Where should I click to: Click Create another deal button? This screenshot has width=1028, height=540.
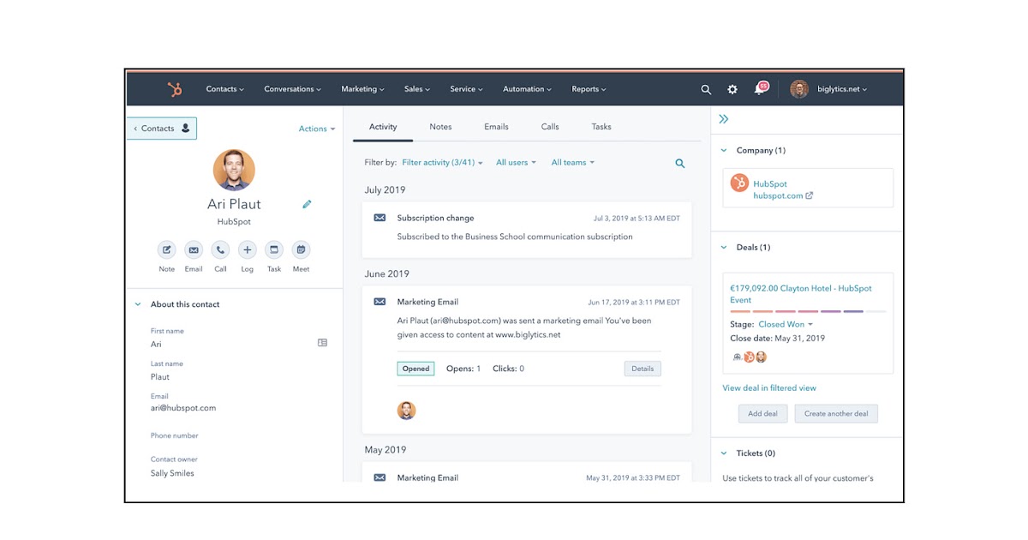836,413
